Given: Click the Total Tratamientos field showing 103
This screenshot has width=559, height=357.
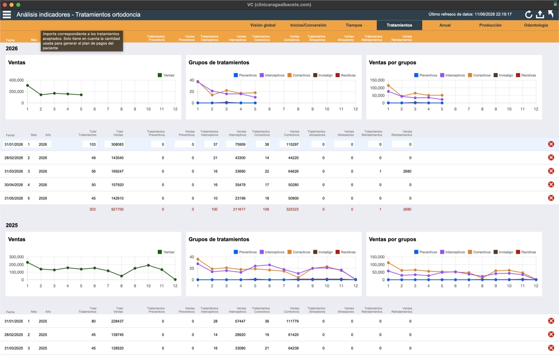Looking at the screenshot, I should point(89,144).
